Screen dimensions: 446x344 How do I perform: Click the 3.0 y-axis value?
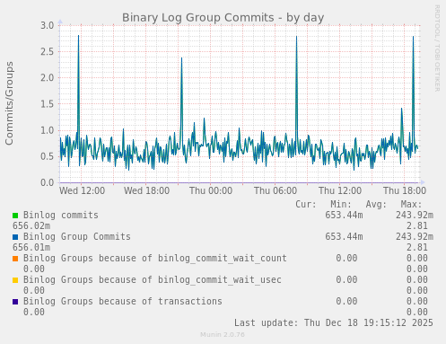[x=48, y=25]
